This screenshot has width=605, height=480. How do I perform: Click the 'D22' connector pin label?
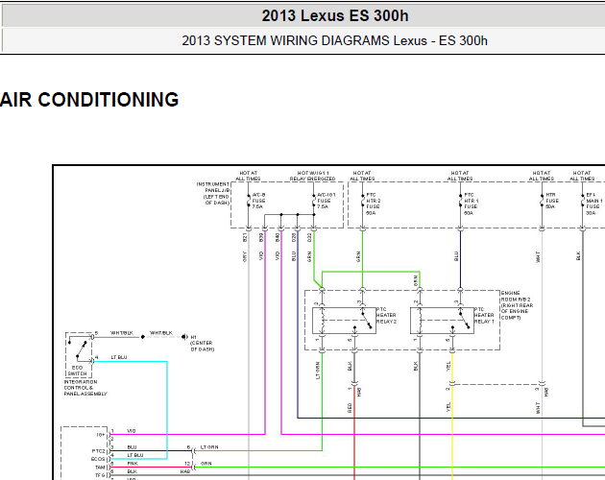(x=309, y=238)
